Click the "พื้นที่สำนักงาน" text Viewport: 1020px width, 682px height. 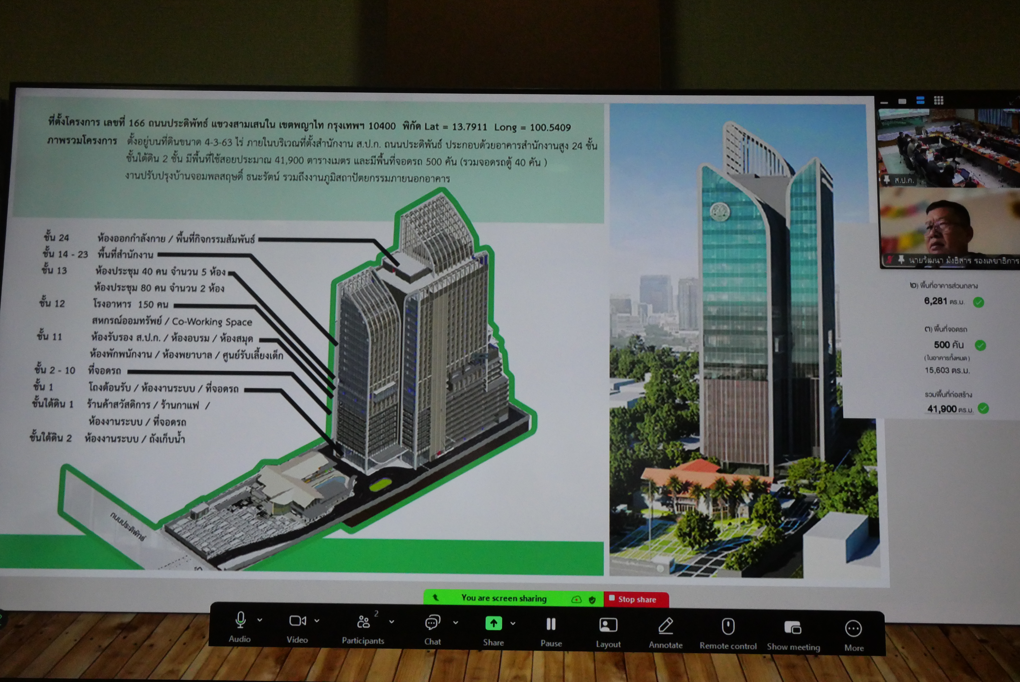tap(126, 254)
